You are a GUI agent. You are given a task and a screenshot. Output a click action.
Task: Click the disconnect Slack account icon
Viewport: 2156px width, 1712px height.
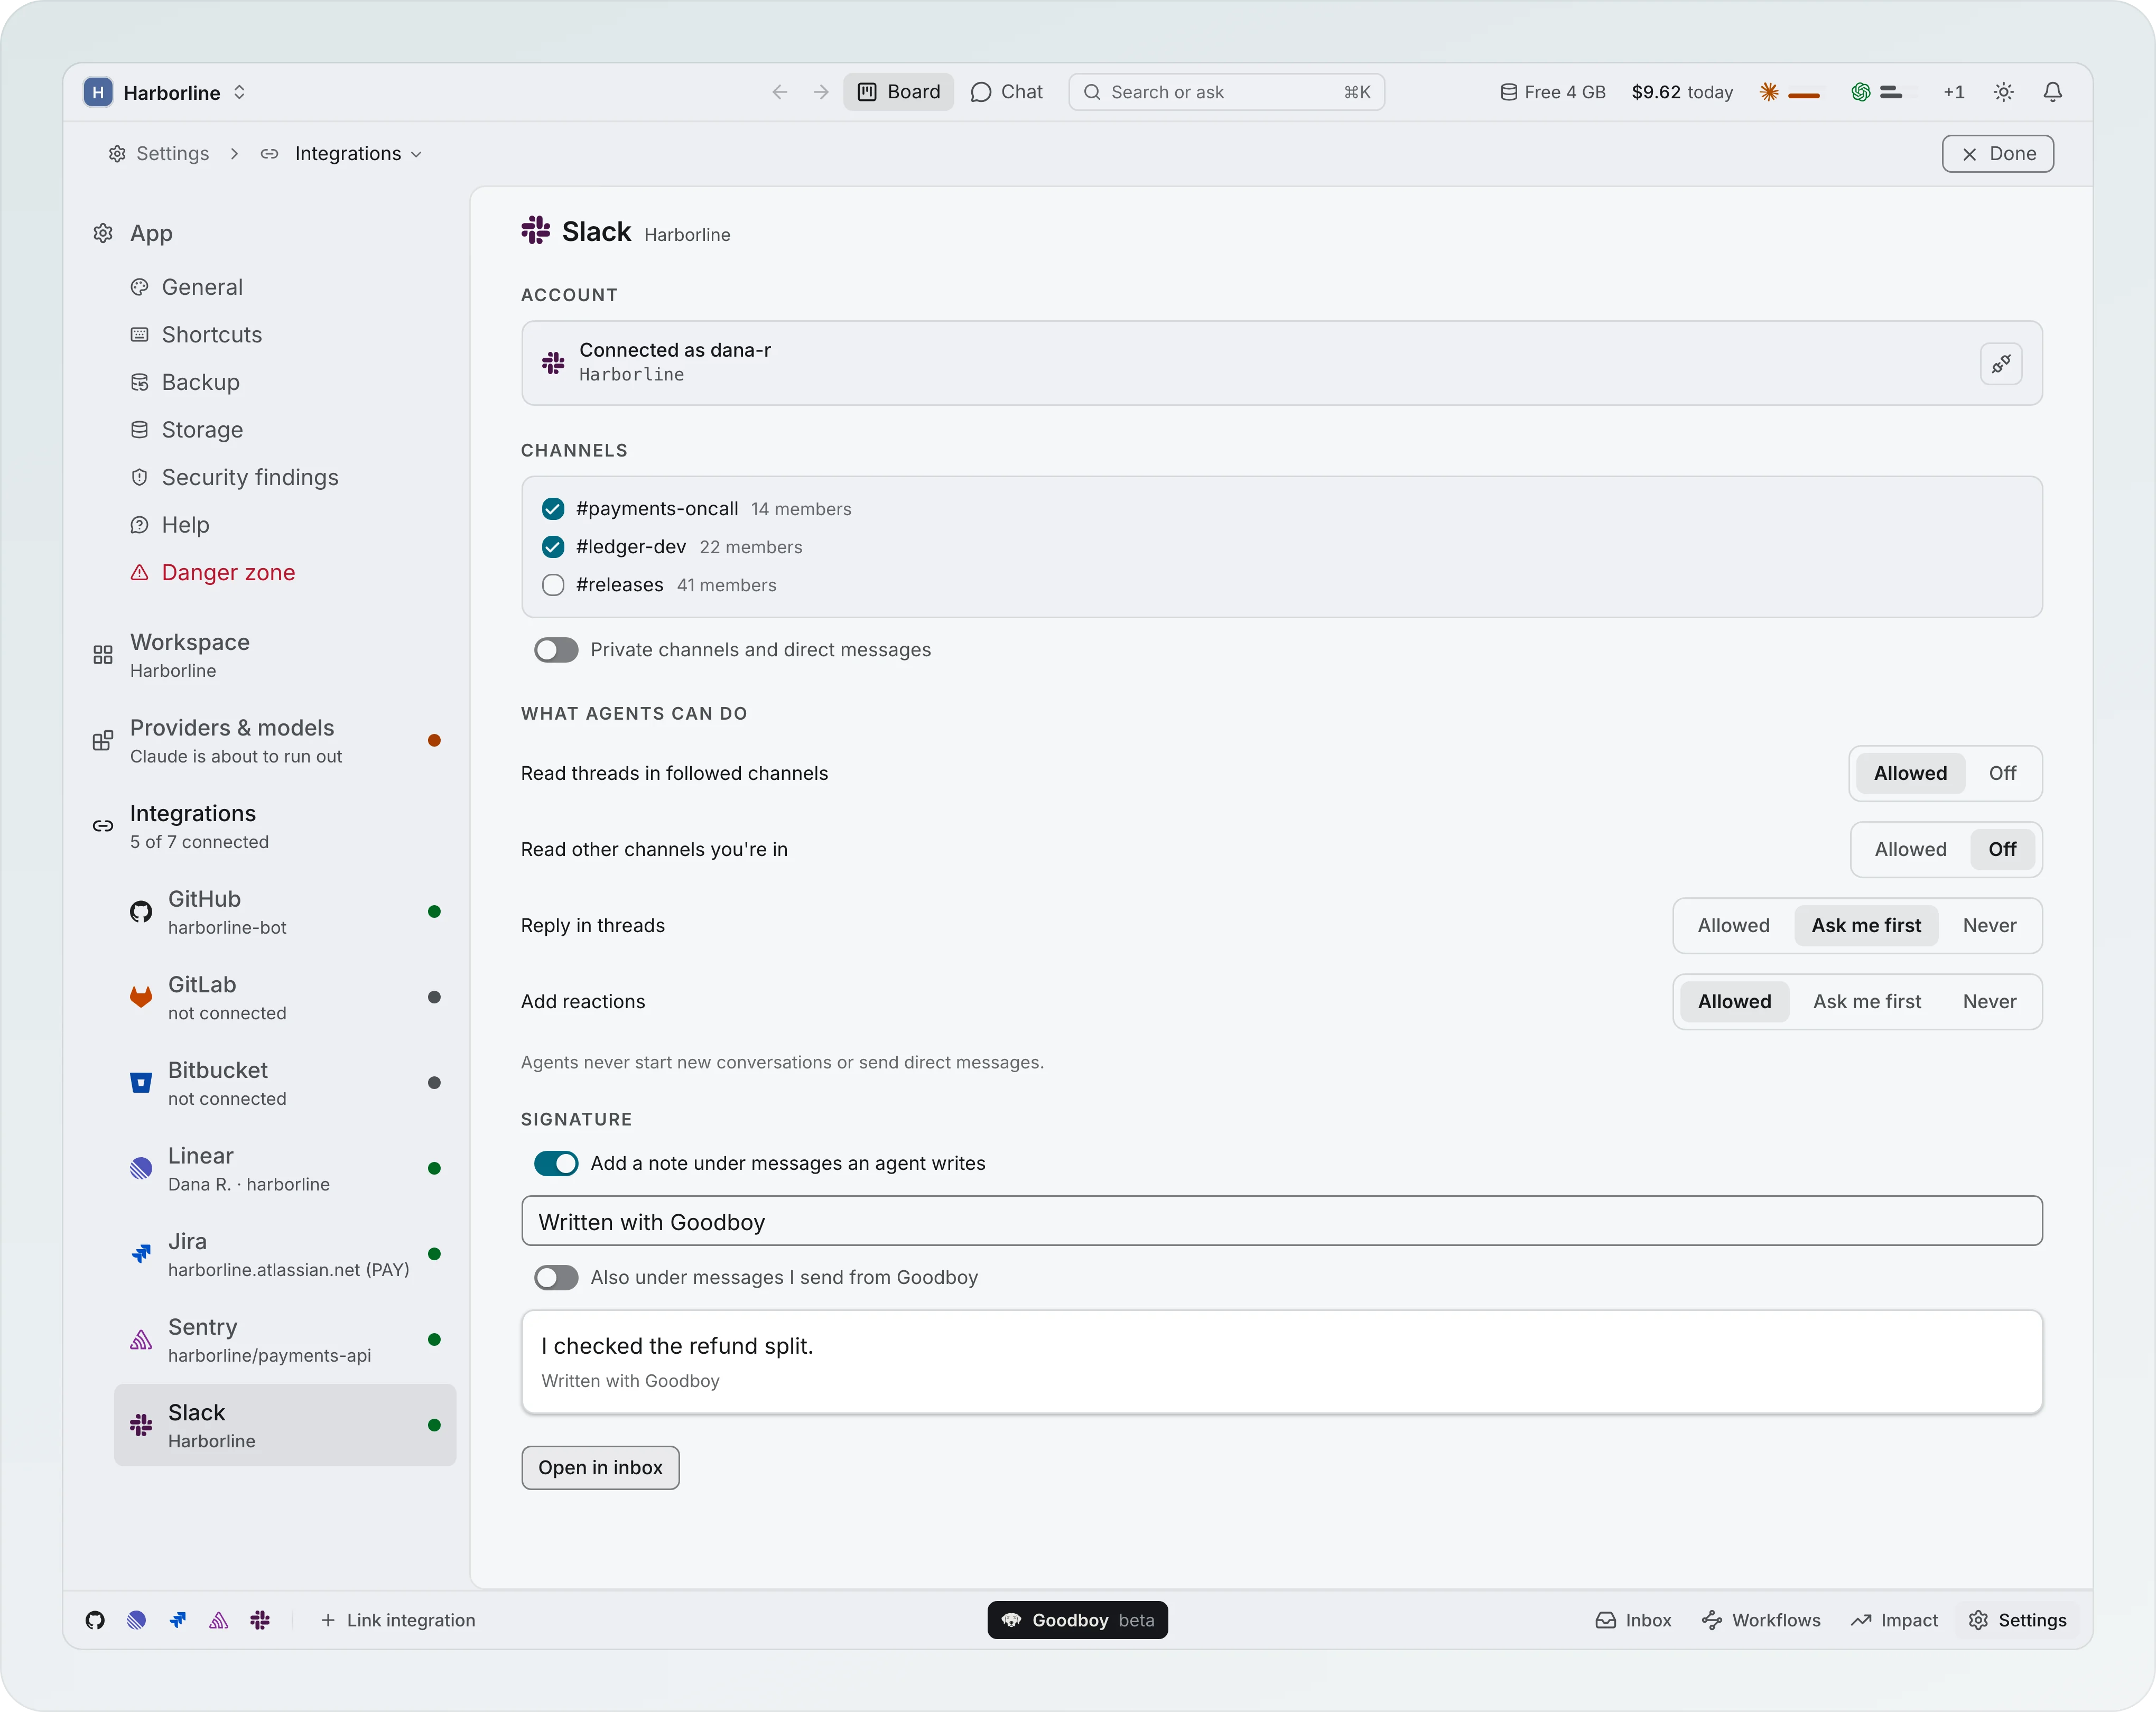[x=2001, y=363]
